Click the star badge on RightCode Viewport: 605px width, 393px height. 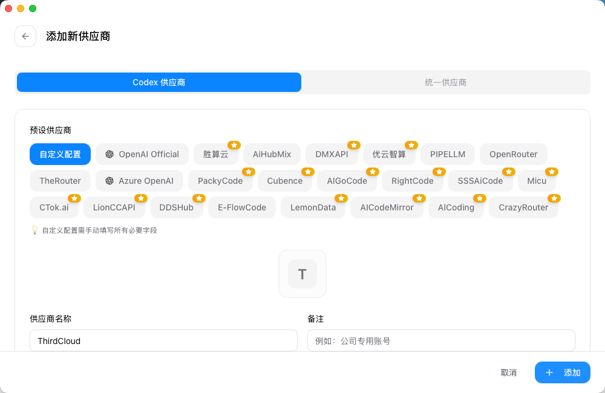(439, 172)
